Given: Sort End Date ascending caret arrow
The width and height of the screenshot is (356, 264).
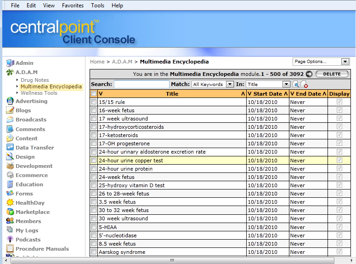Looking at the screenshot, I should (324, 94).
